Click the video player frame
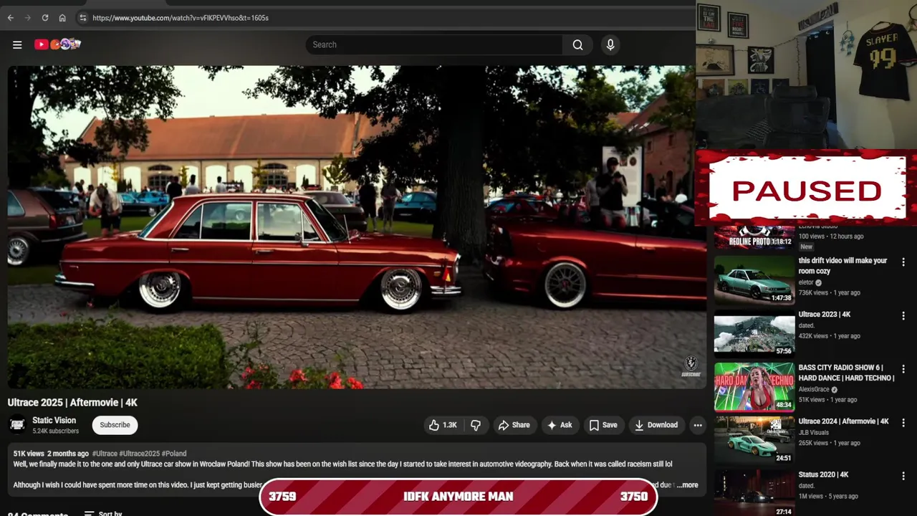Image resolution: width=917 pixels, height=516 pixels. [x=357, y=227]
